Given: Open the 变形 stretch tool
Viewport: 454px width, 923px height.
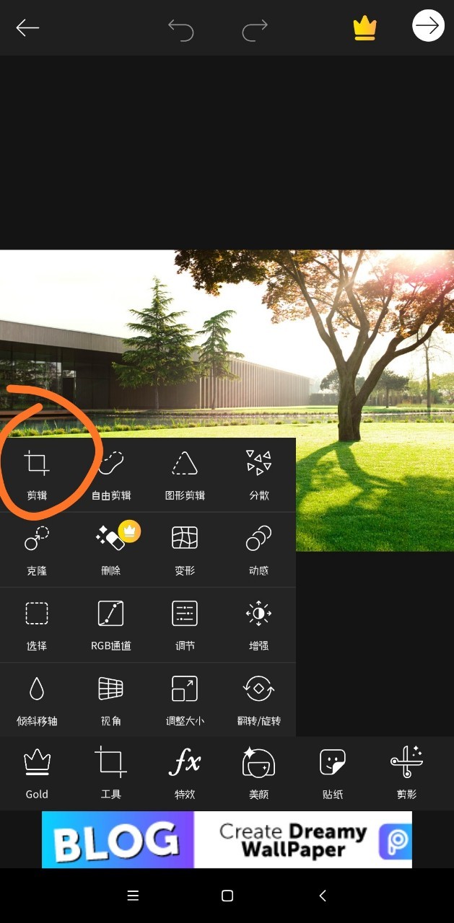Looking at the screenshot, I should coord(185,550).
